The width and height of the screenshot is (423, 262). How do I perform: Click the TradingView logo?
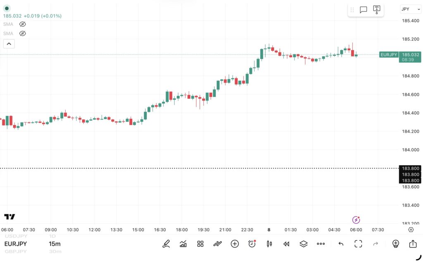pyautogui.click(x=10, y=216)
